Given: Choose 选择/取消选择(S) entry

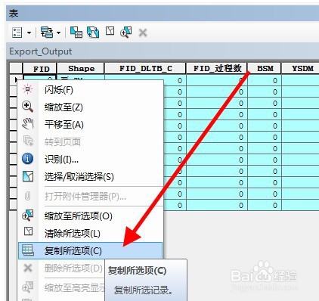Looking at the screenshot, I should (x=91, y=177).
